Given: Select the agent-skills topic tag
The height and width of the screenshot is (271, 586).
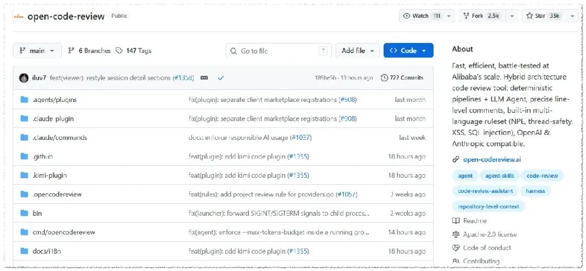Looking at the screenshot, I should (x=499, y=176).
